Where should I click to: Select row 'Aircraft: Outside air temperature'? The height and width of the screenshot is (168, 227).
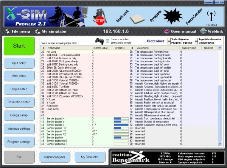(173, 122)
